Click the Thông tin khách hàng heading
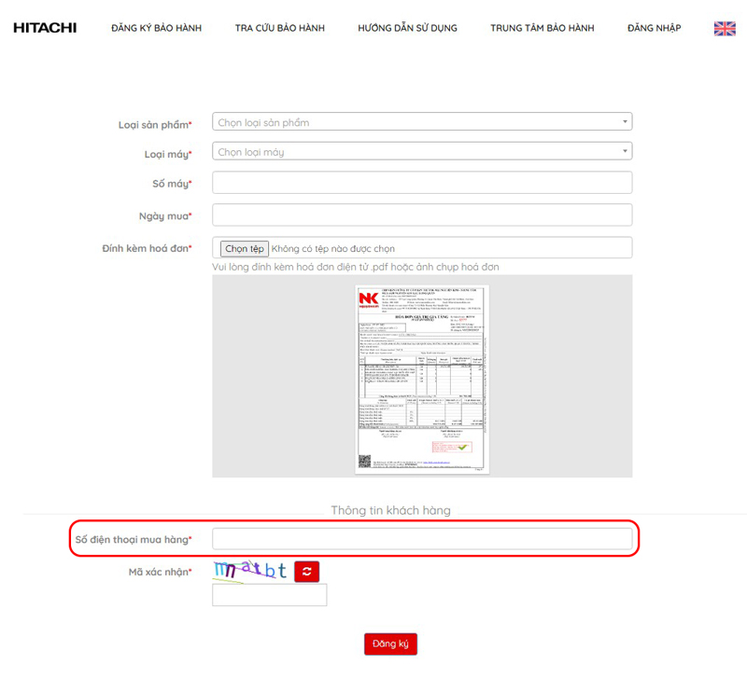 coord(390,510)
